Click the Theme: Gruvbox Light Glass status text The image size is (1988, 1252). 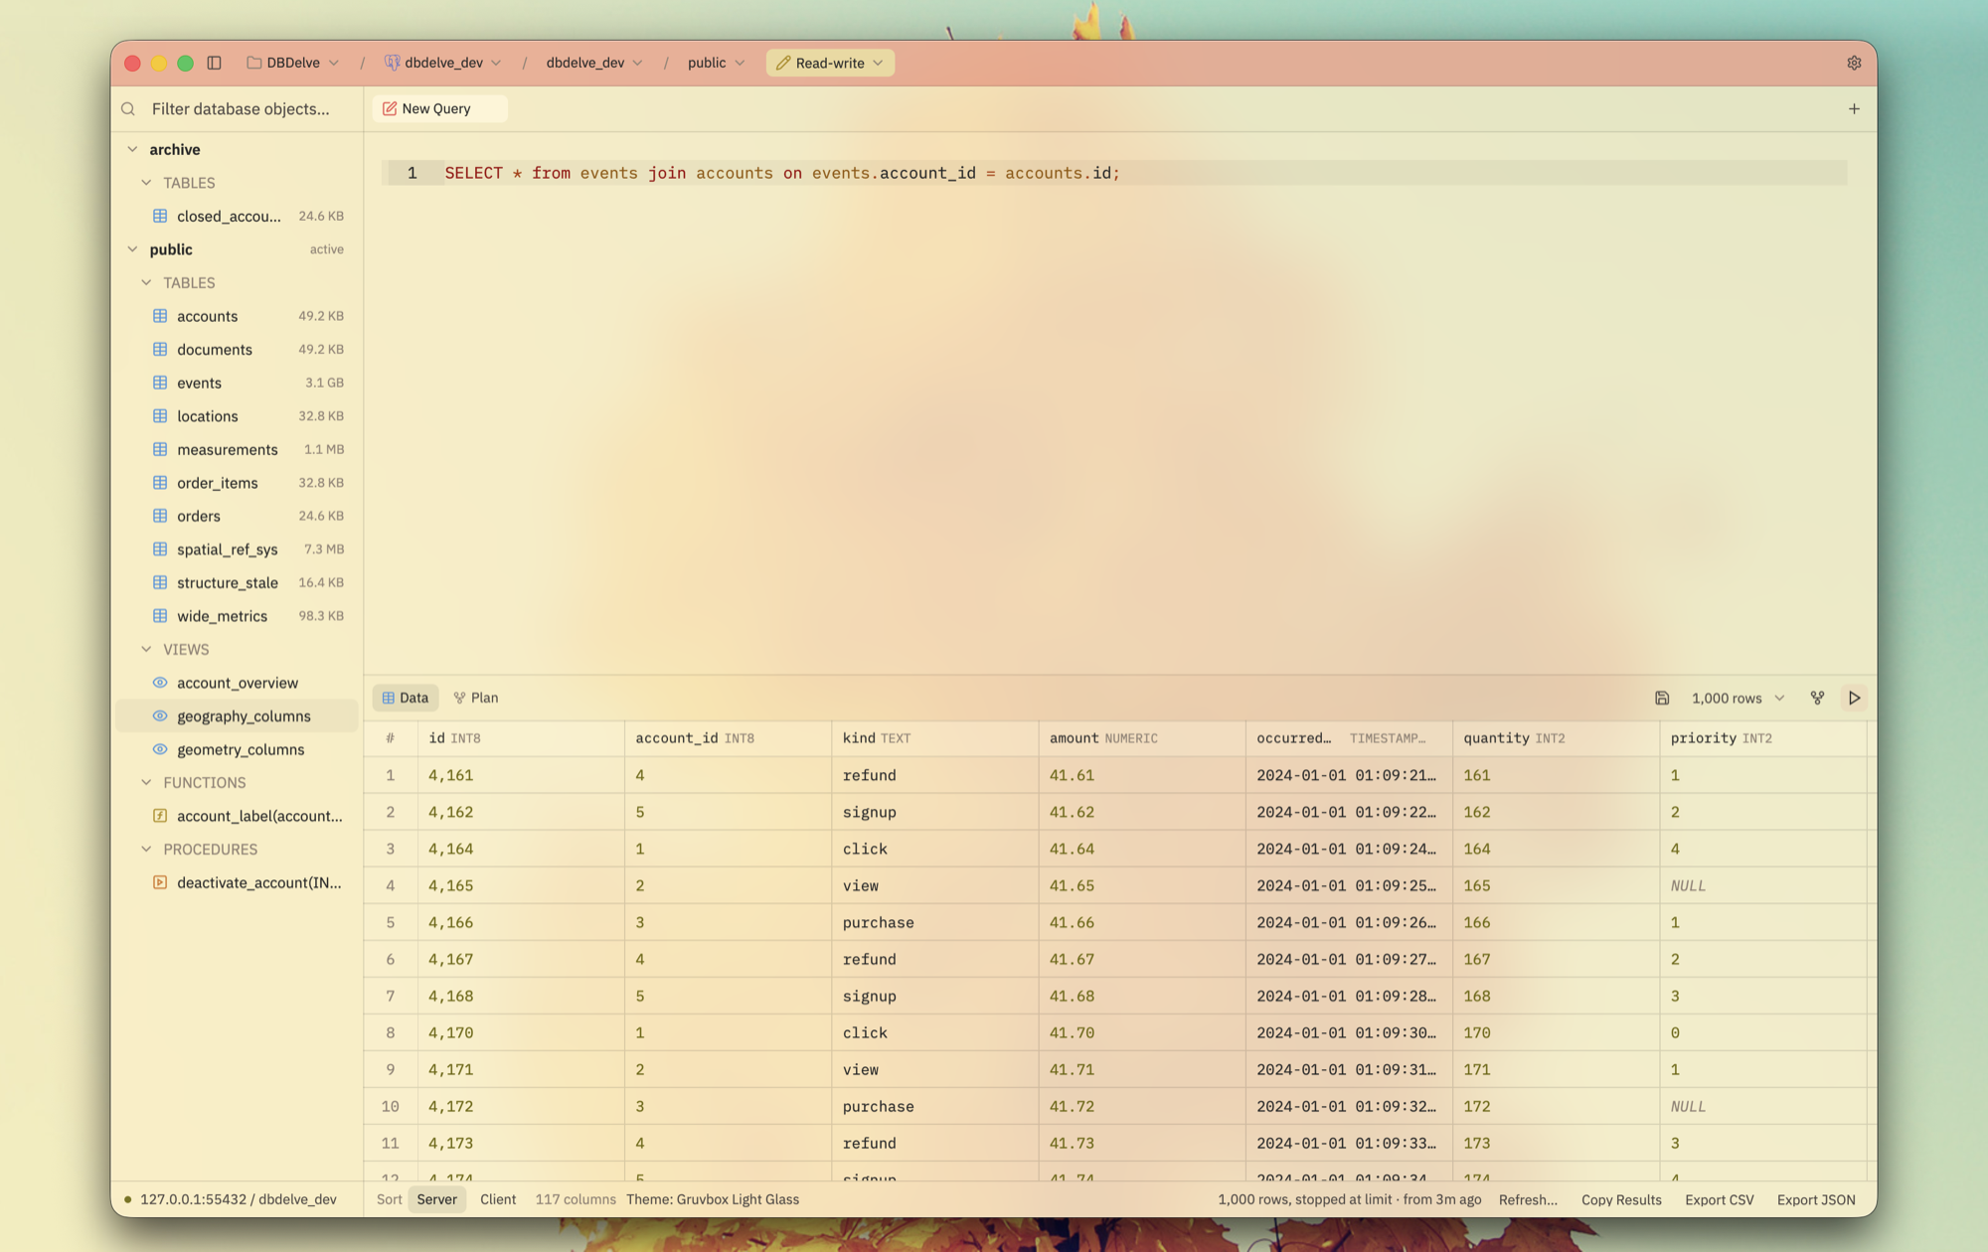pyautogui.click(x=713, y=1199)
